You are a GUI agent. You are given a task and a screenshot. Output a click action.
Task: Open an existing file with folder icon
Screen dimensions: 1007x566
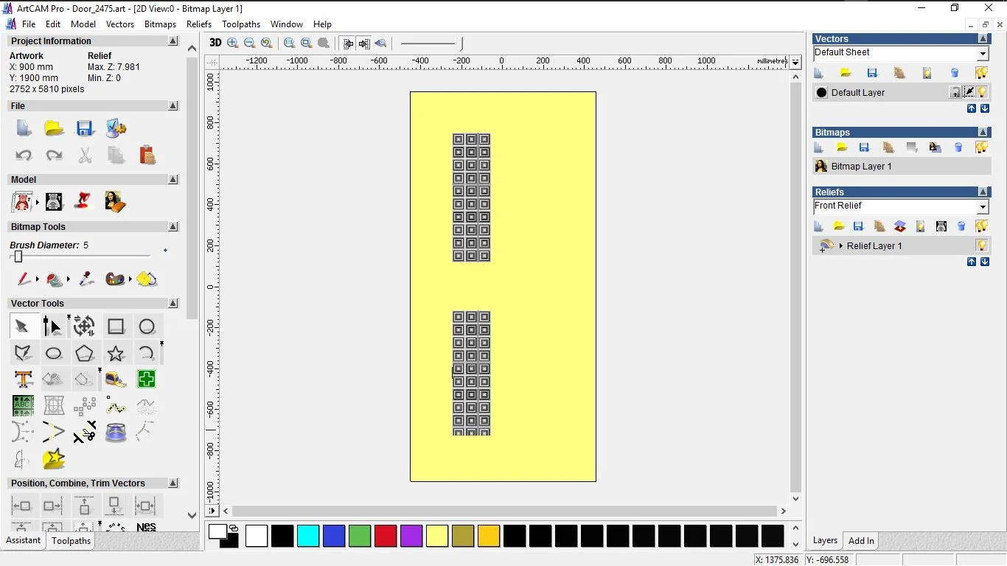click(54, 129)
